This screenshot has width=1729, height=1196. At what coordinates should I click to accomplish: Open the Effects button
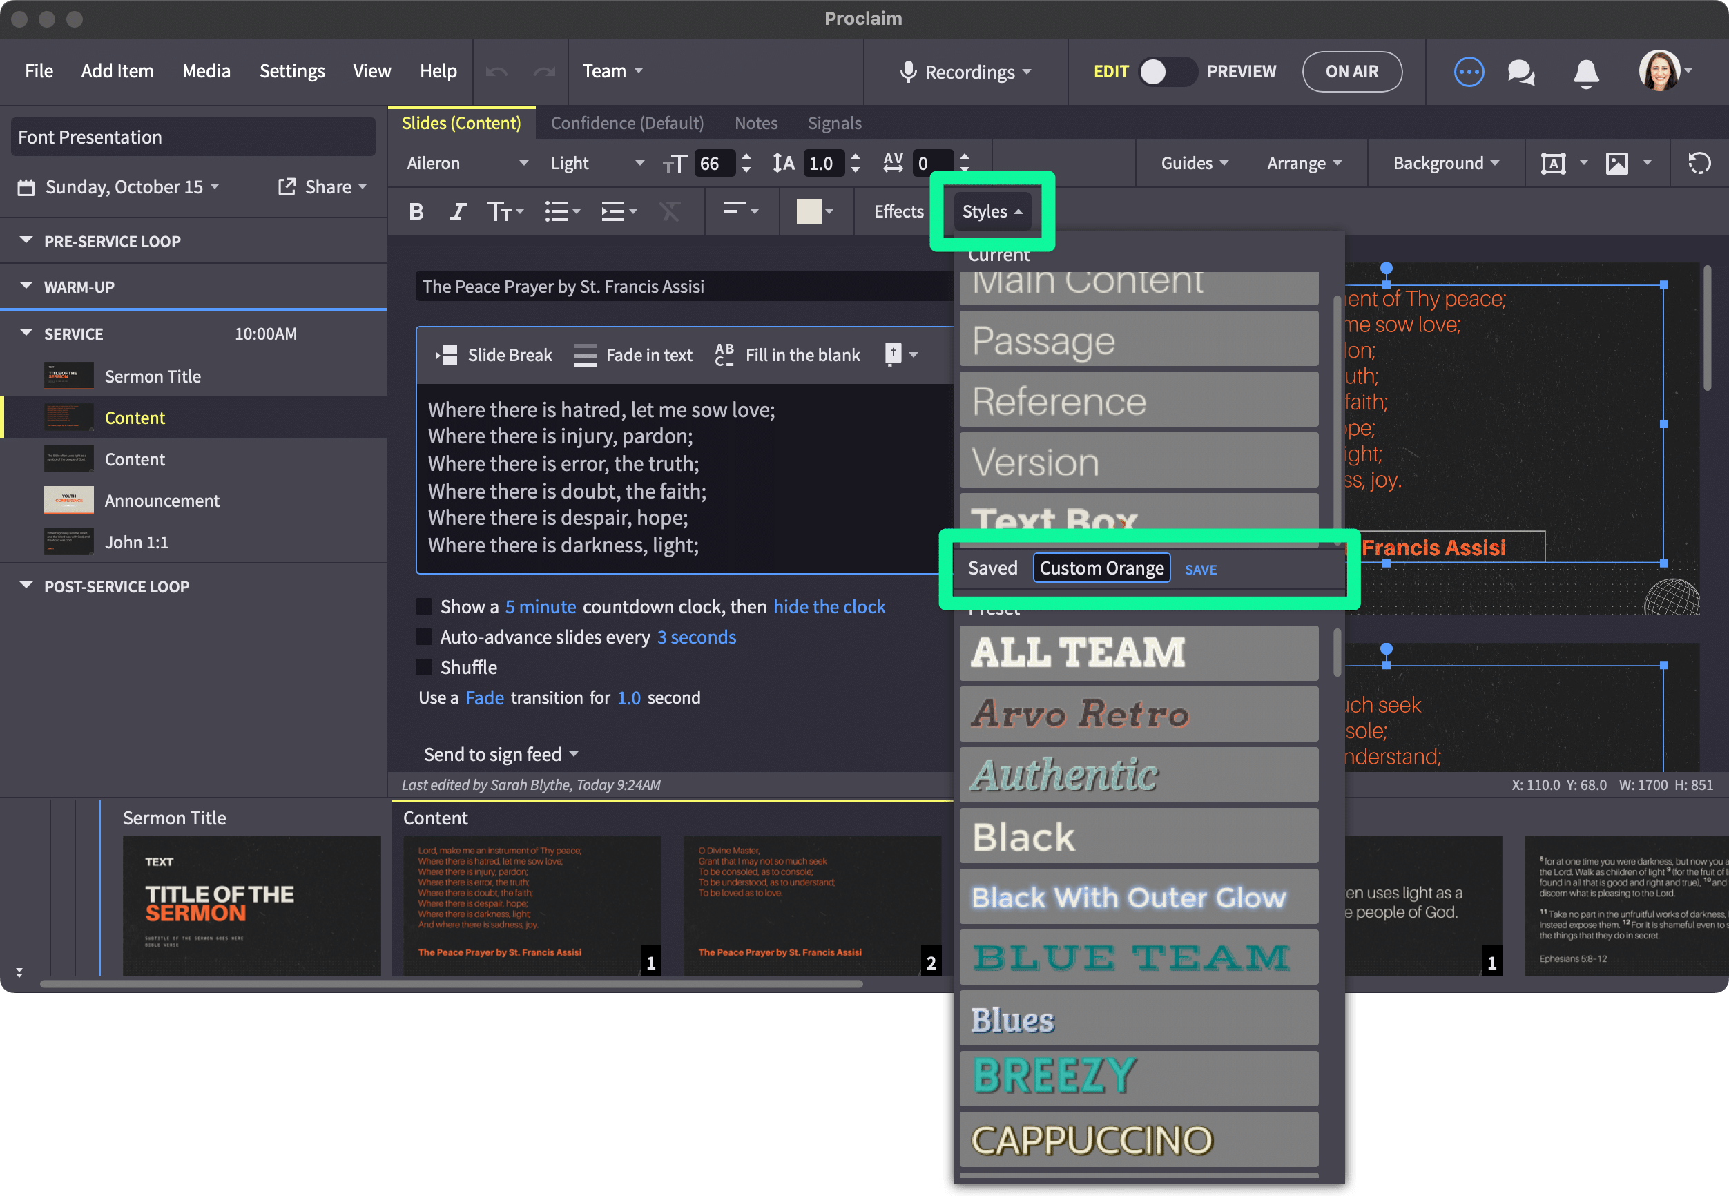click(898, 211)
